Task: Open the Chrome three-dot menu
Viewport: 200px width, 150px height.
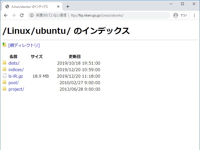Action: pos(194,15)
